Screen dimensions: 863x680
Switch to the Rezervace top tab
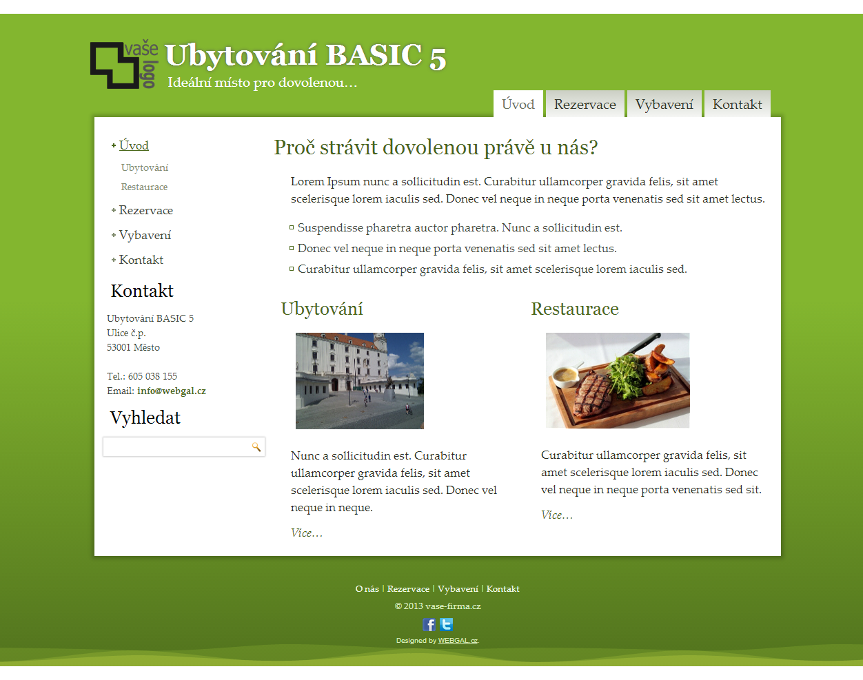click(x=585, y=104)
